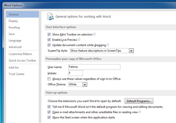Check Always use these values checkbox
The height and width of the screenshot is (123, 176).
[x=49, y=79]
